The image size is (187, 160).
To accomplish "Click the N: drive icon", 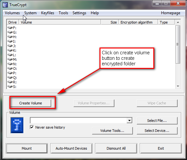I will click(x=10, y=64).
